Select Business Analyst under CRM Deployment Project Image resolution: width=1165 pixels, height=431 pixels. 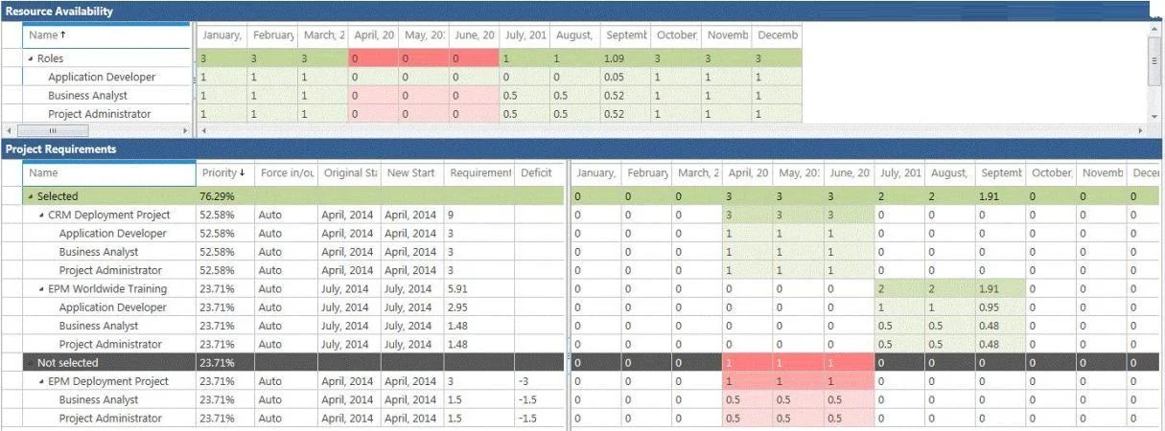tap(99, 253)
